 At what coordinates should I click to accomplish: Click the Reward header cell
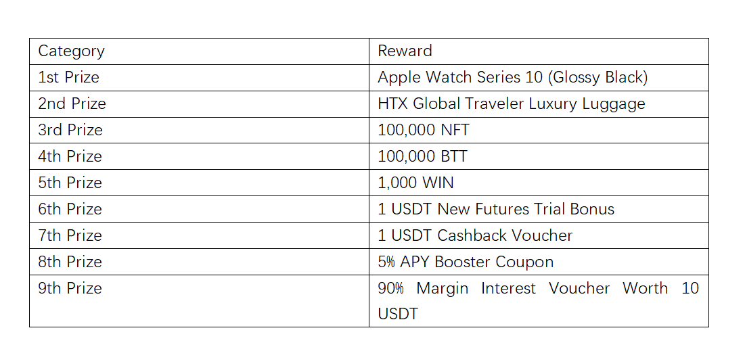pyautogui.click(x=405, y=51)
